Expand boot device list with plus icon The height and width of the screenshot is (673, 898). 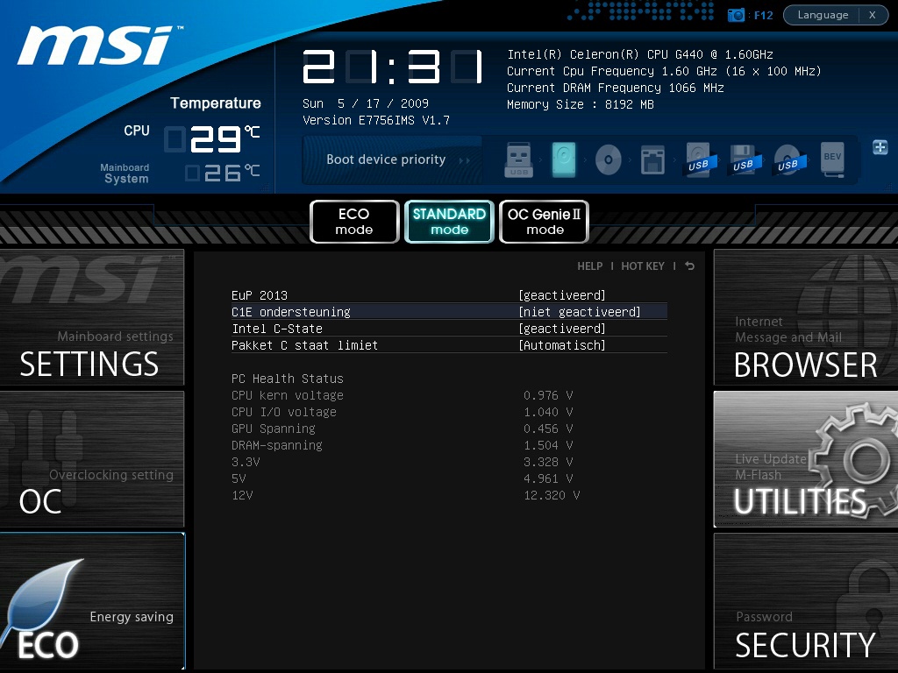[x=880, y=147]
